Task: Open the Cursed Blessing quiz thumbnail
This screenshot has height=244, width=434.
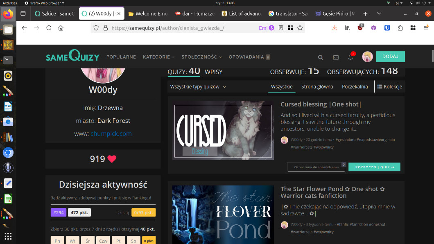Action: coord(223,130)
